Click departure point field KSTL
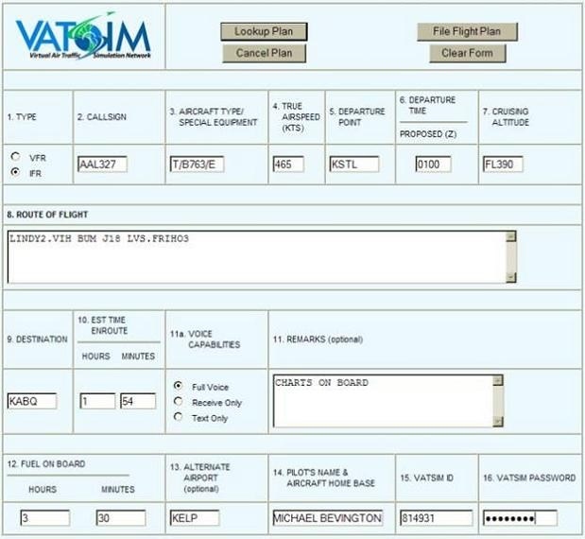The width and height of the screenshot is (585, 539). click(354, 165)
